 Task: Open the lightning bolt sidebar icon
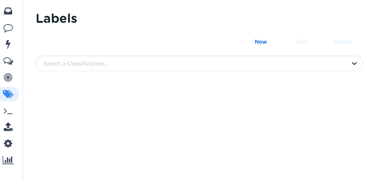point(8,44)
